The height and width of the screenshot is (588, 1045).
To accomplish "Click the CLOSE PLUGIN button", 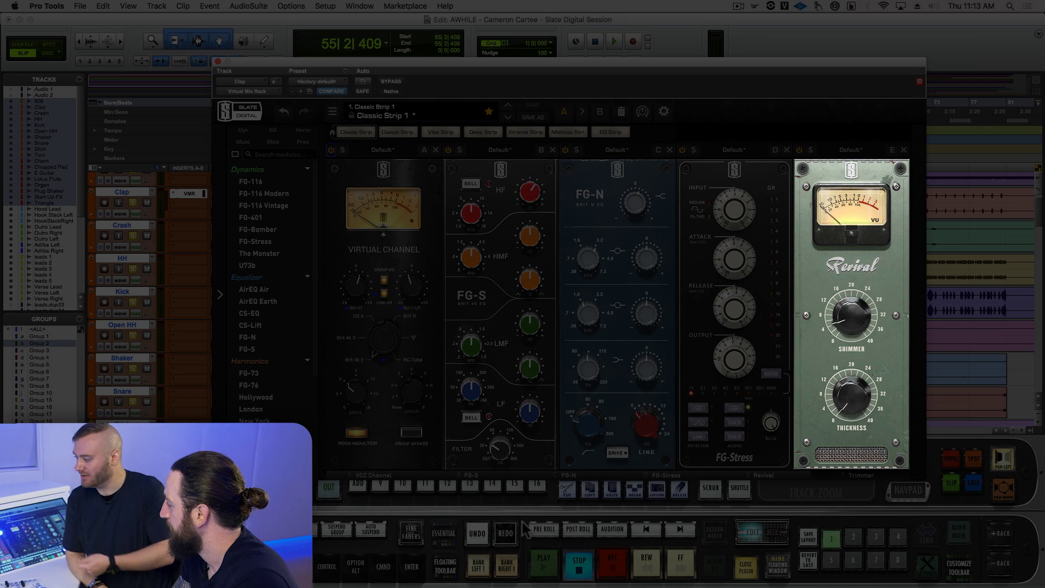I will coord(746,567).
